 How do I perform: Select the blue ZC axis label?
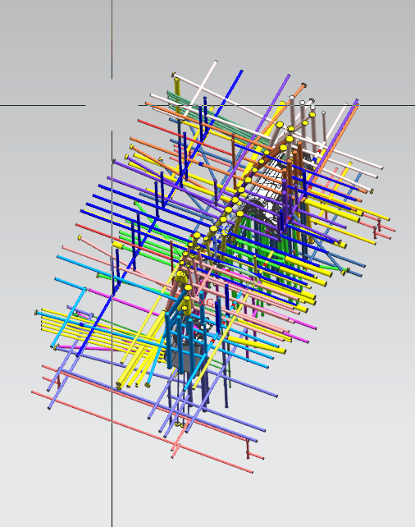[x=224, y=230]
